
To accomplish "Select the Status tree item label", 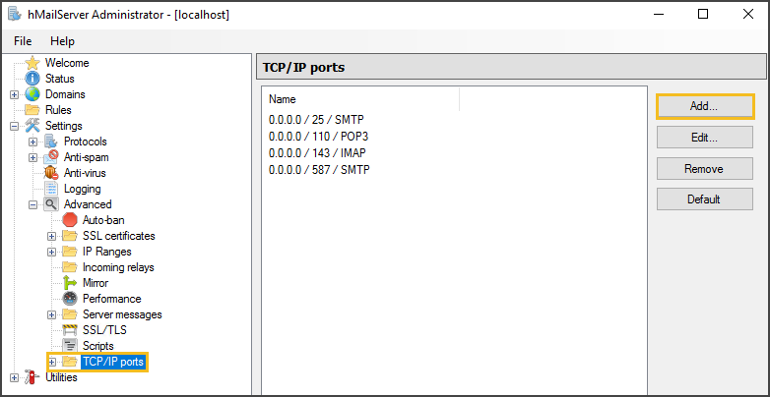I will point(59,79).
